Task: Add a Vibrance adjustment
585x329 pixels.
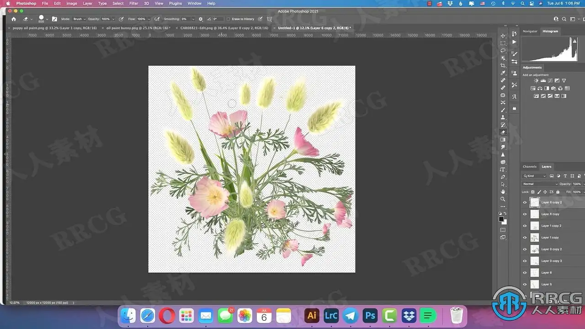Action: [x=564, y=81]
